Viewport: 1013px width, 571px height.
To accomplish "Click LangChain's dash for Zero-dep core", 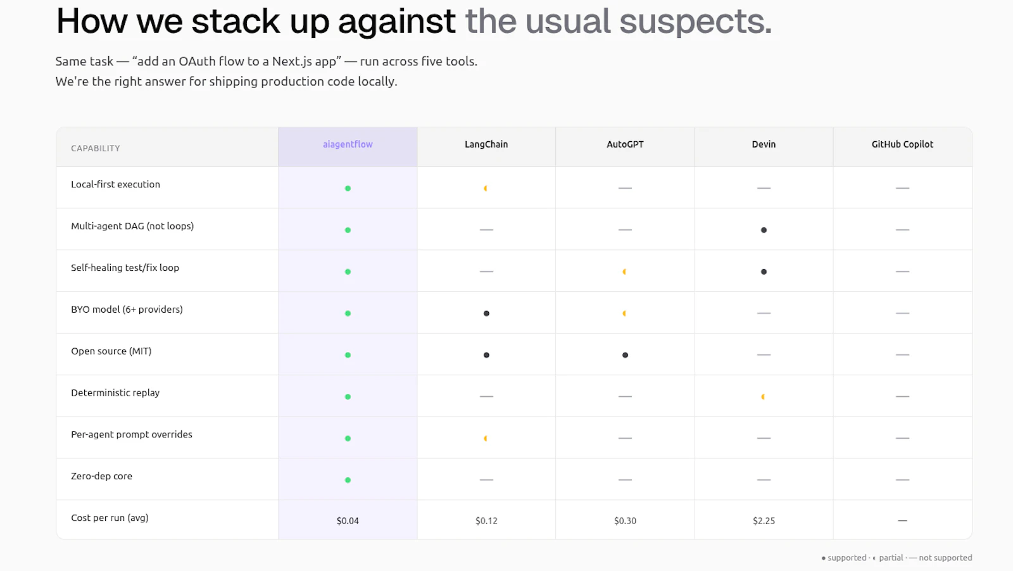I will (x=486, y=480).
